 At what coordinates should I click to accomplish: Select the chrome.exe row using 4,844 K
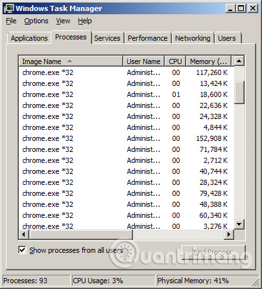pyautogui.click(x=126, y=127)
